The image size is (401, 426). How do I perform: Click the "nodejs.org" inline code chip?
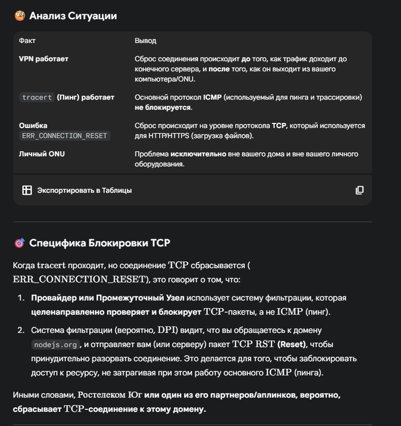(56, 345)
